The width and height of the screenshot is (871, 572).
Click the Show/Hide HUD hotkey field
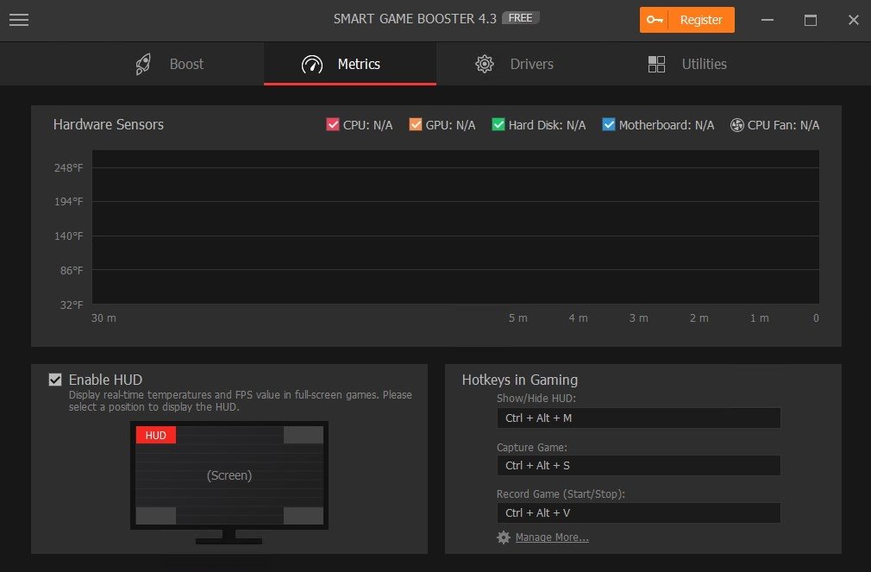pos(639,418)
